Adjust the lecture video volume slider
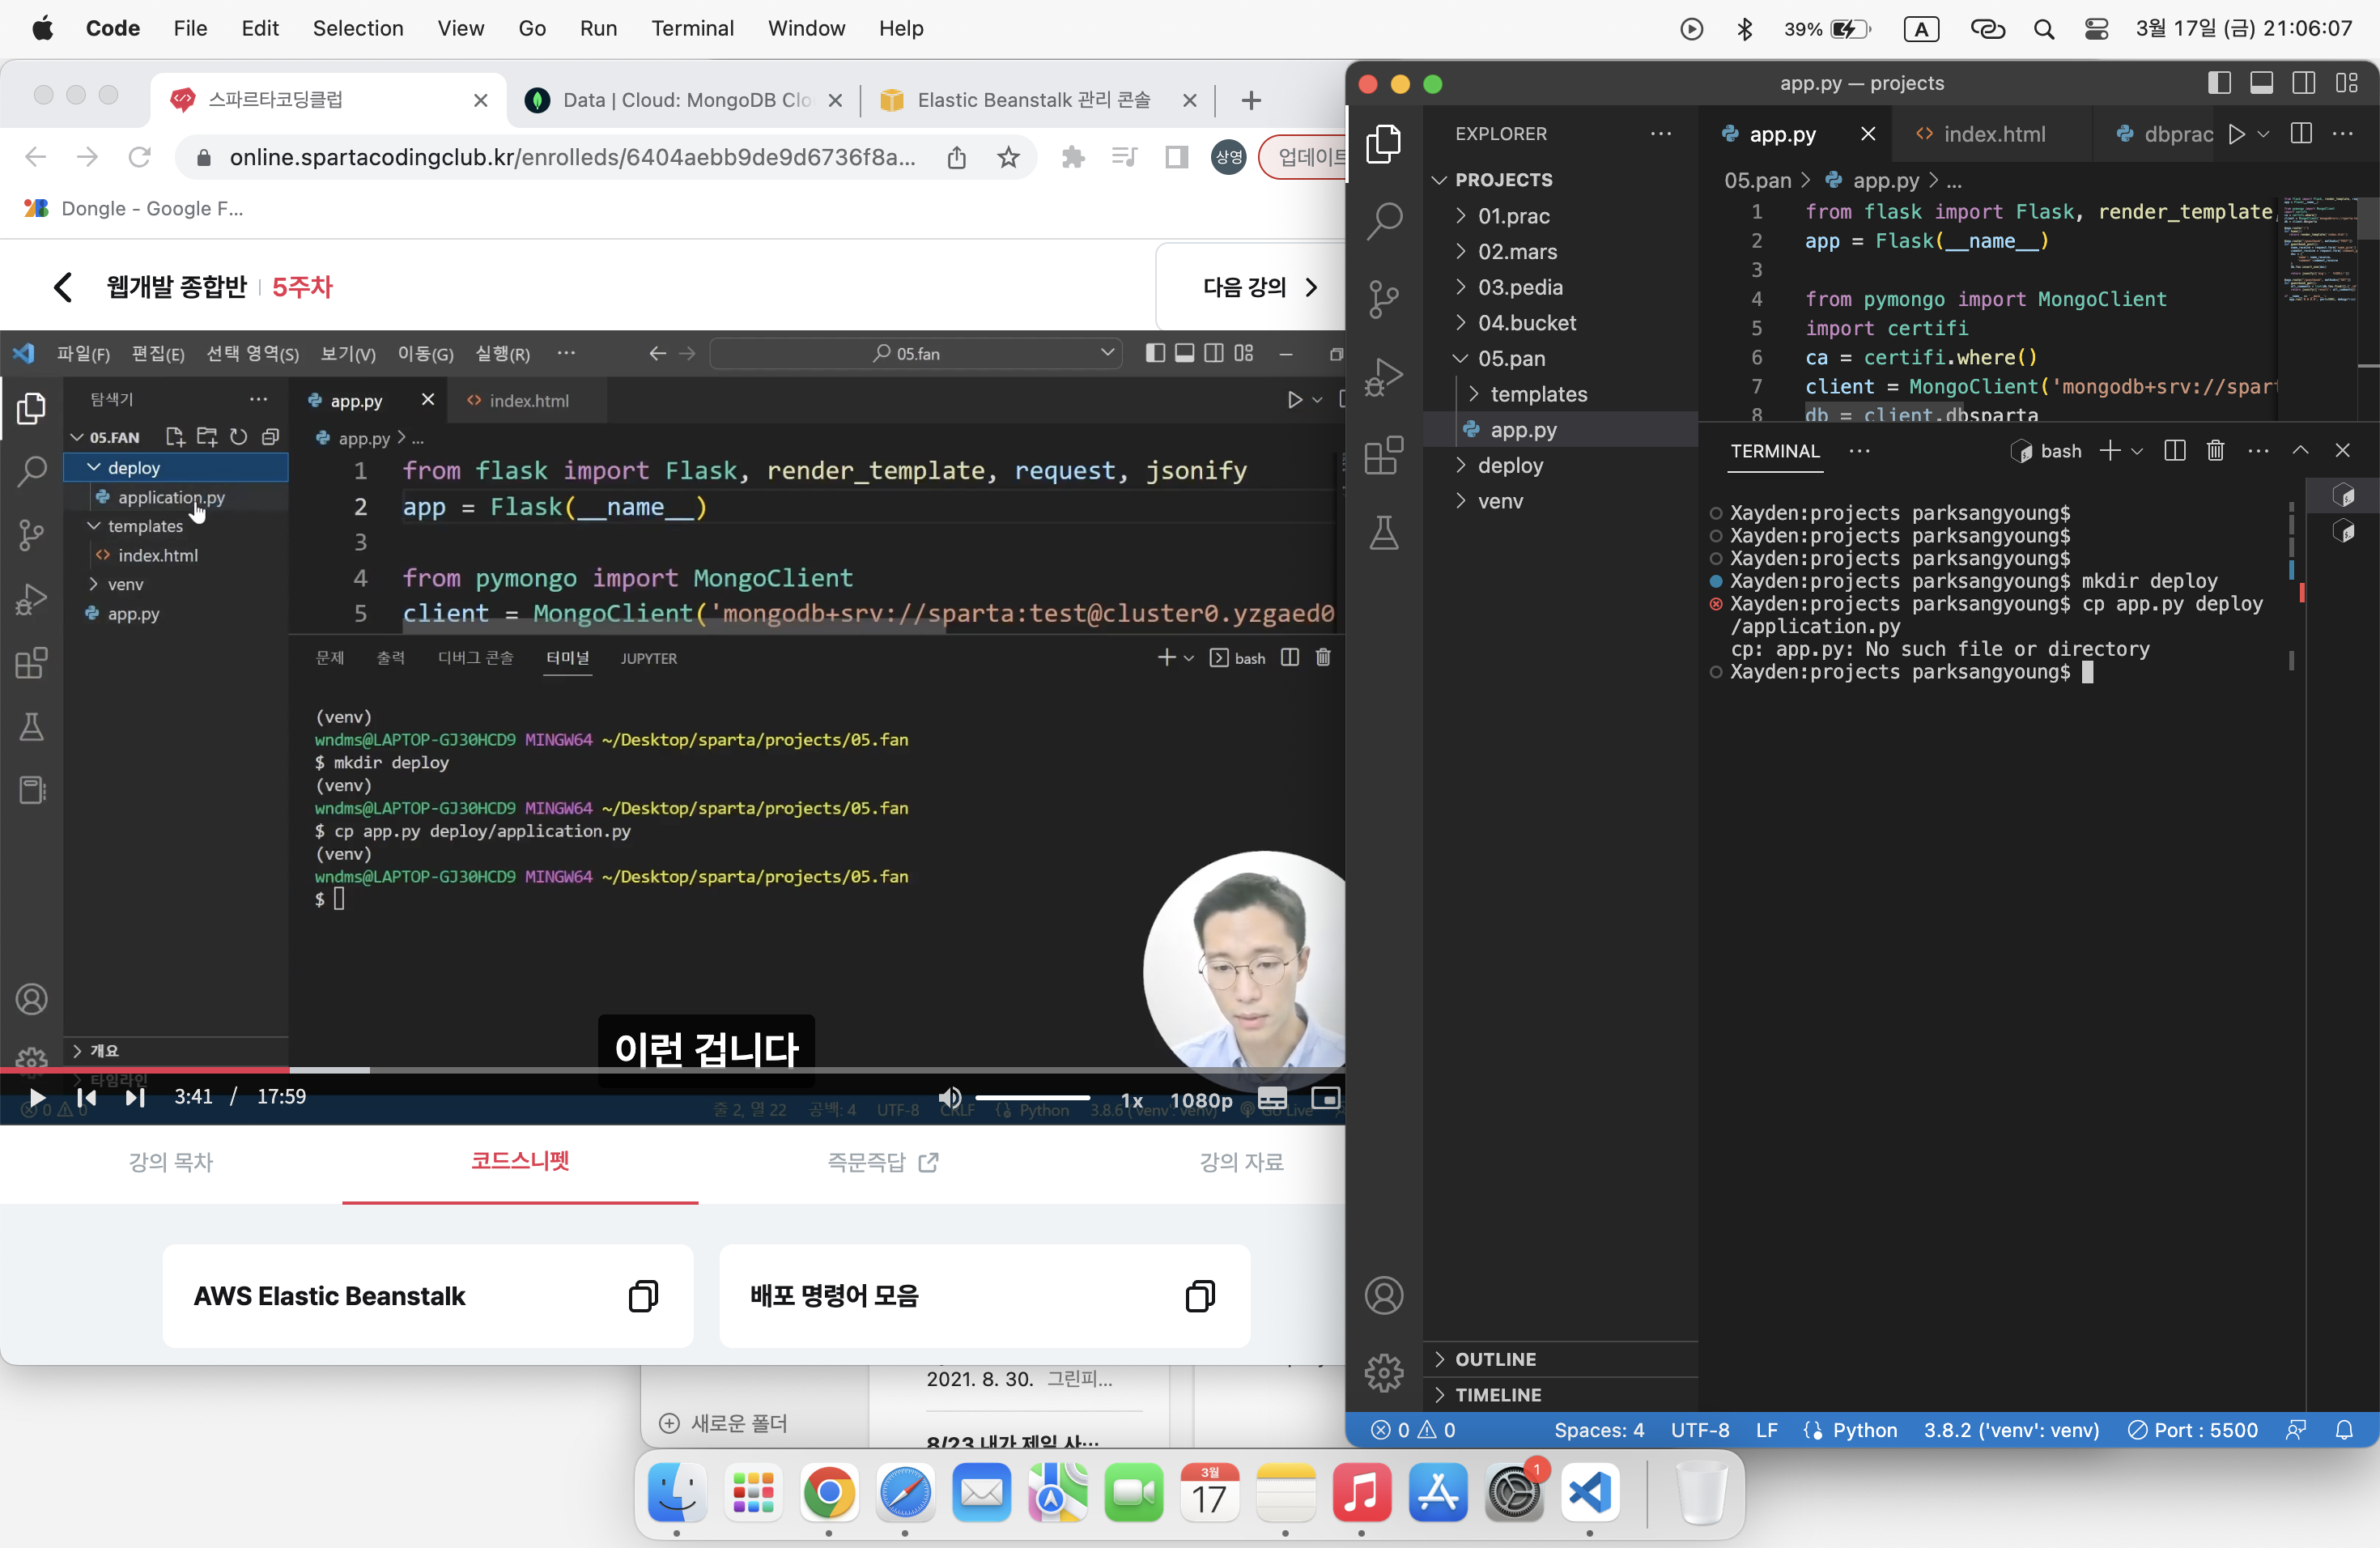Screen dimensions: 2380x1548 [x=1032, y=1098]
